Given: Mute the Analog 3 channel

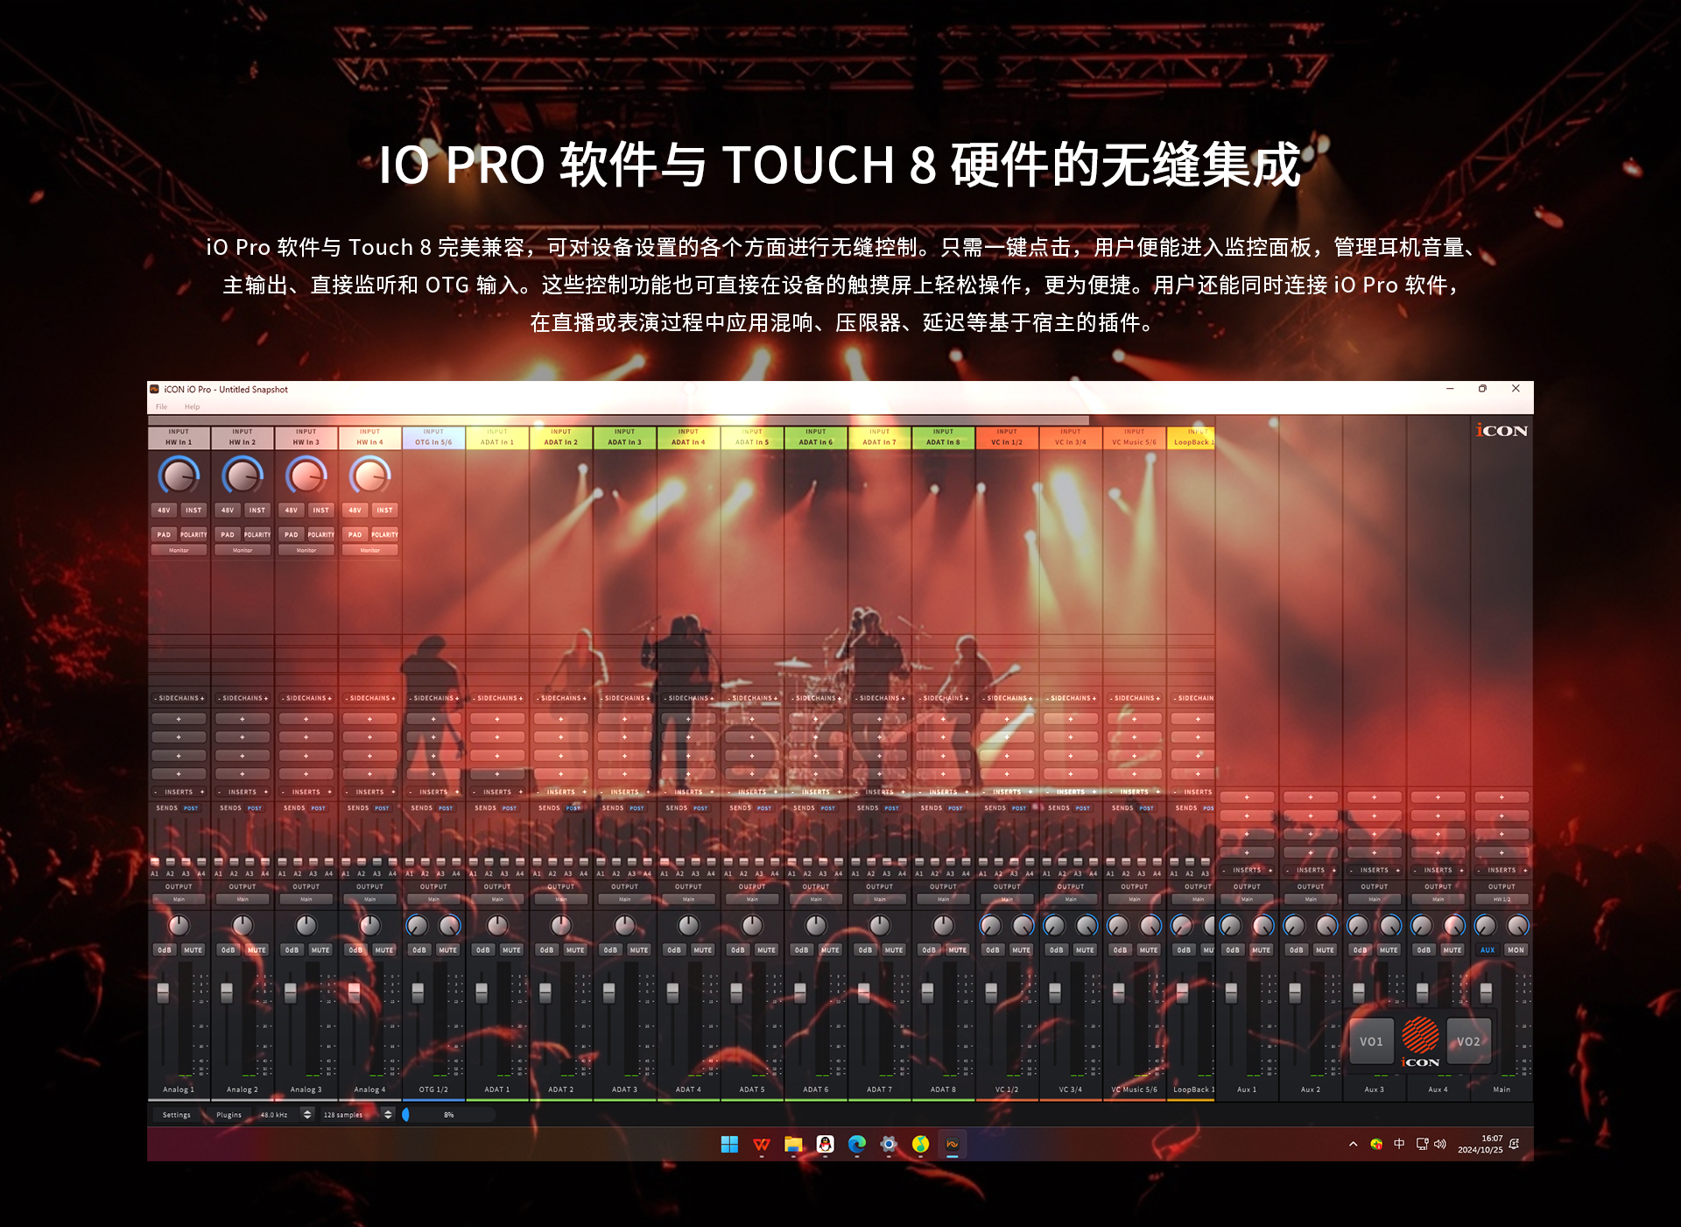Looking at the screenshot, I should pos(320,949).
